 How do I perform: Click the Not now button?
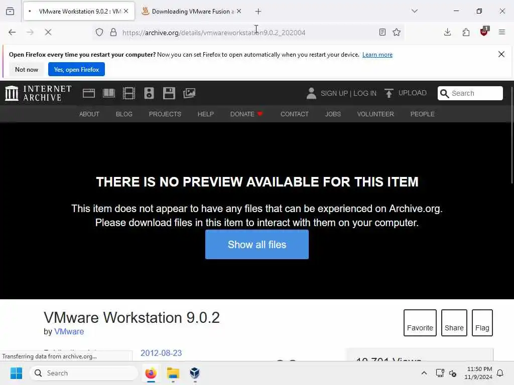coord(27,69)
